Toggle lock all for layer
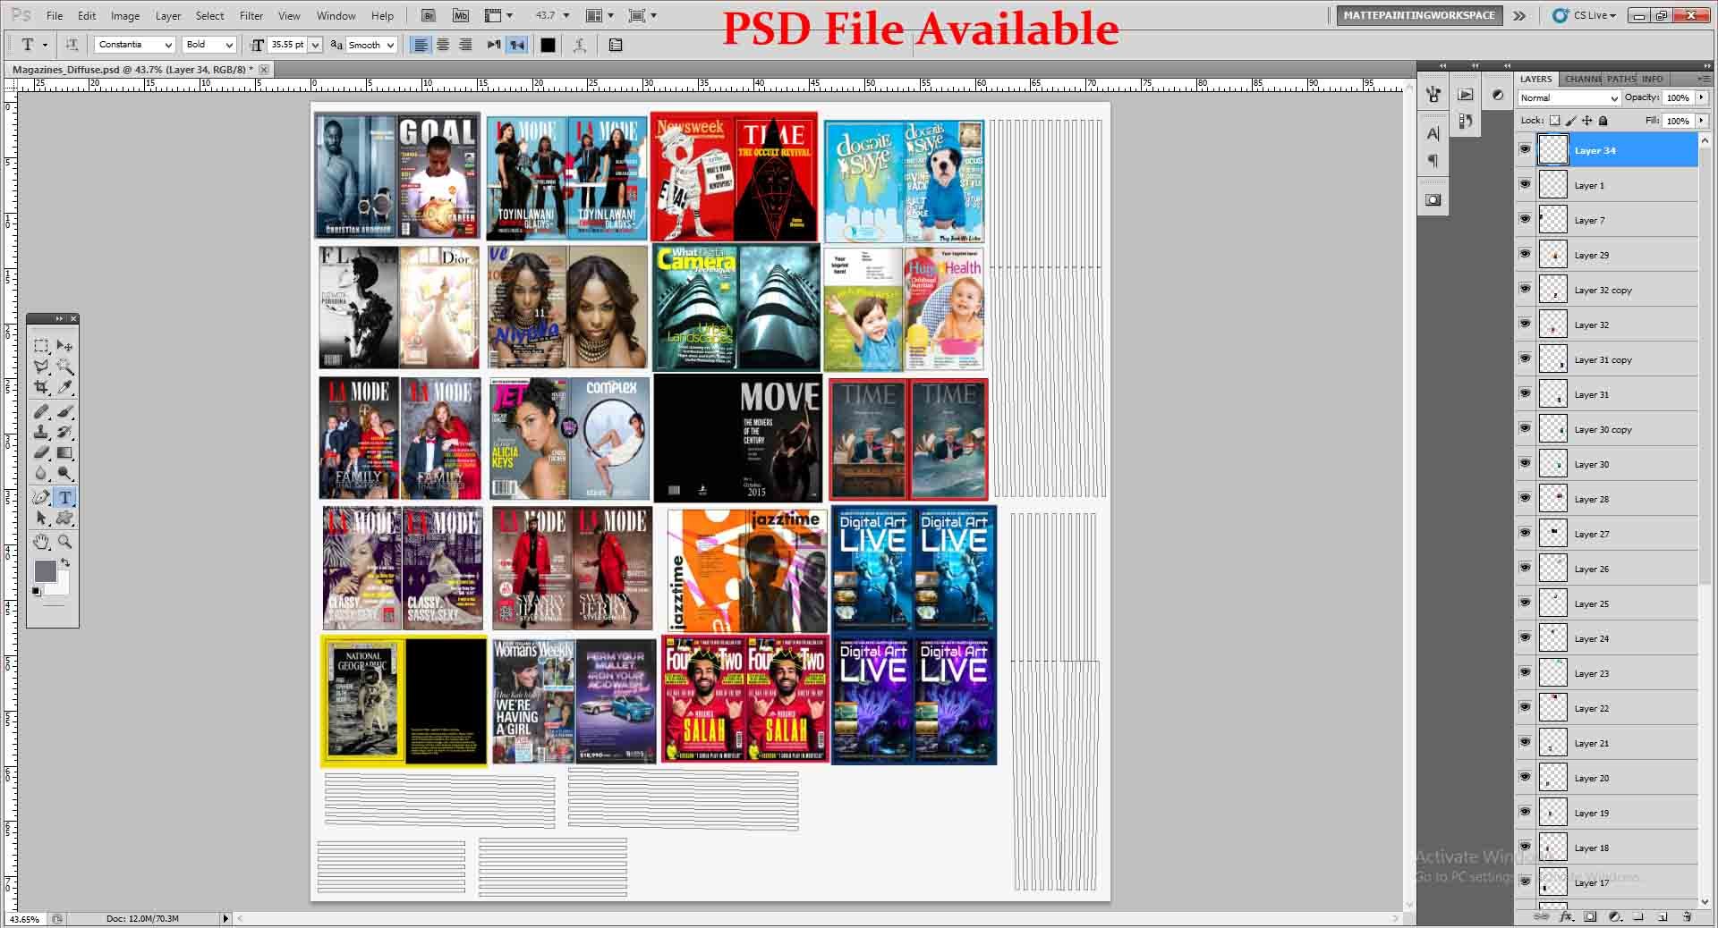 pyautogui.click(x=1603, y=120)
